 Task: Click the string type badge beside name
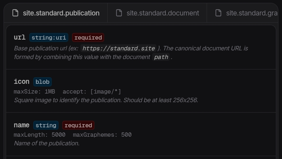46,125
